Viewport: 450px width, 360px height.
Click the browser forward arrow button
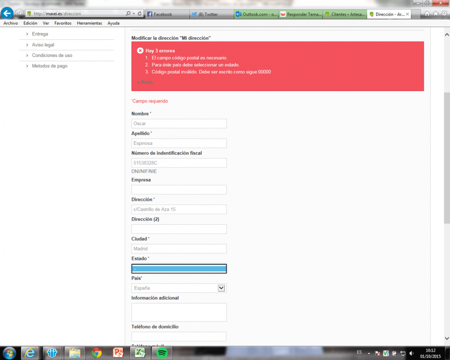point(19,13)
